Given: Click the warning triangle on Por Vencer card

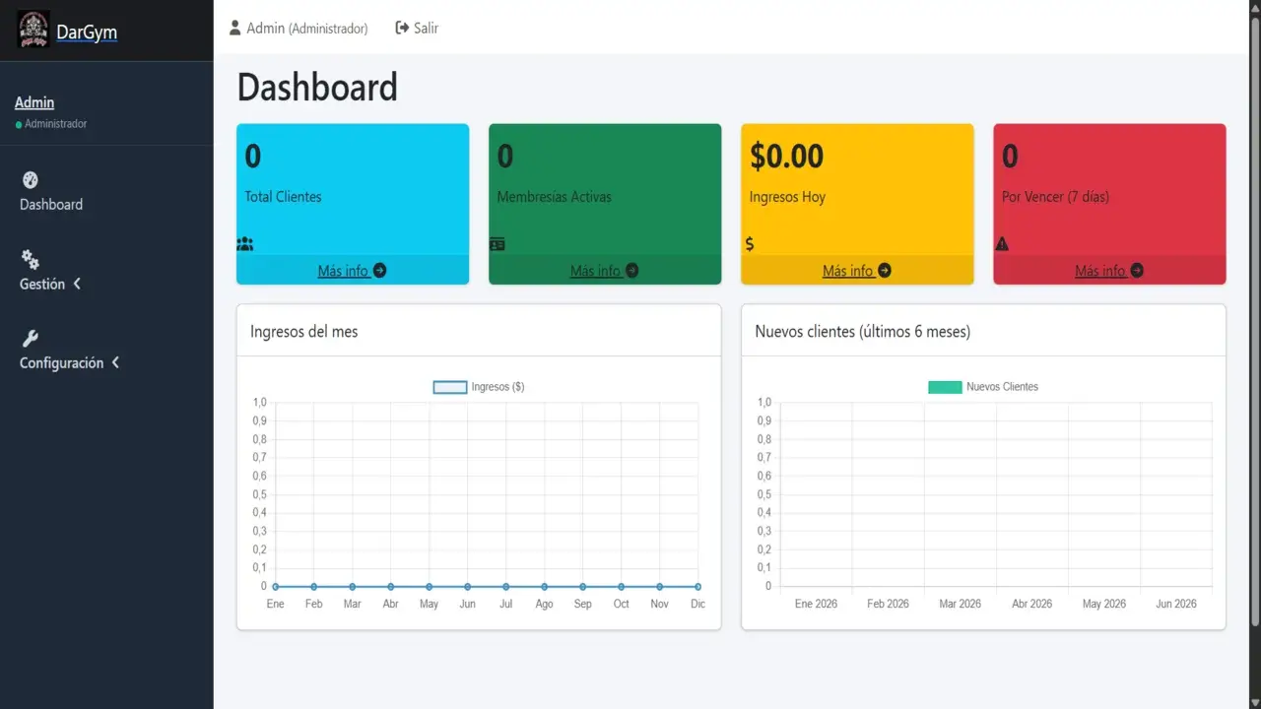Looking at the screenshot, I should (x=1002, y=244).
